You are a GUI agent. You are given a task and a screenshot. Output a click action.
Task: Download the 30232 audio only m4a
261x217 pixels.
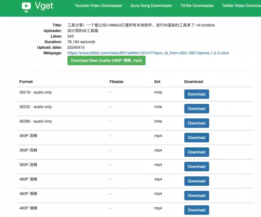point(196,108)
